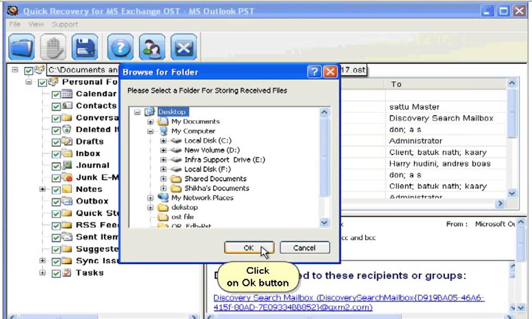Toggle the Personal Folders checkbox
The height and width of the screenshot is (319, 532).
pyautogui.click(x=42, y=82)
